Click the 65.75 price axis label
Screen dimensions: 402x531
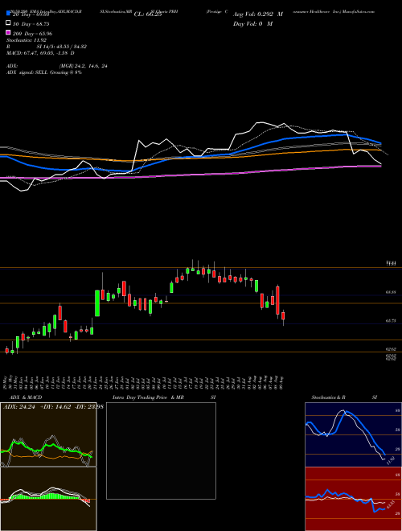(x=390, y=320)
